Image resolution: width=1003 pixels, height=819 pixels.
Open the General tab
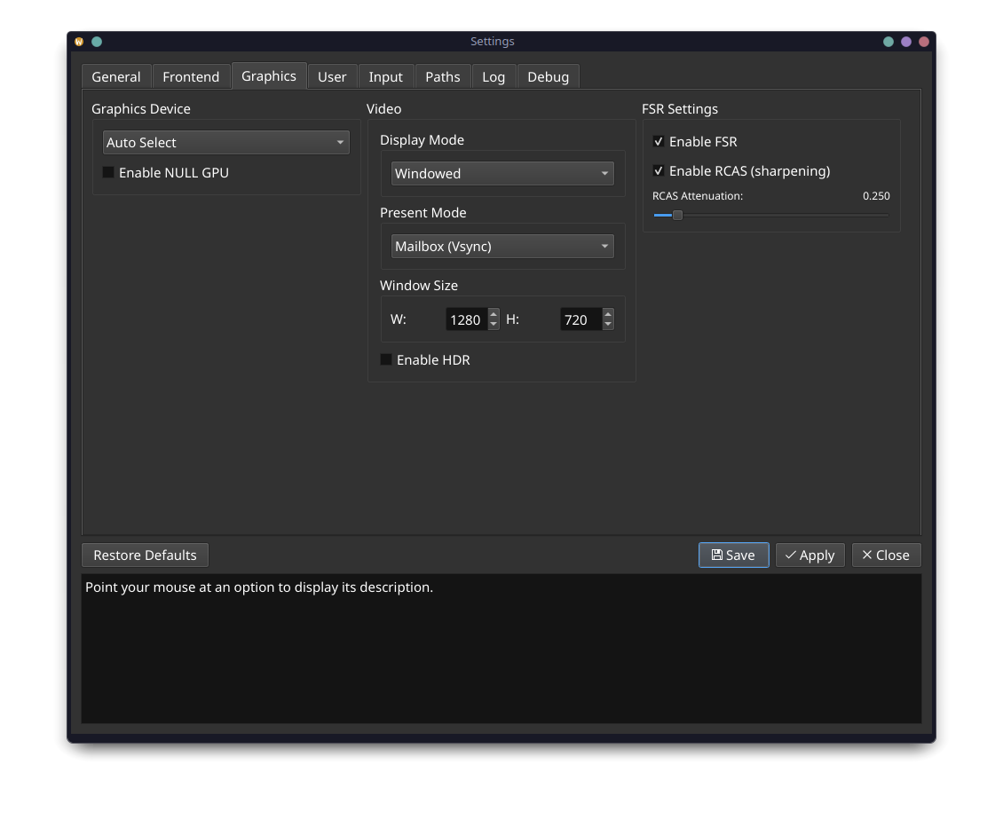(115, 76)
